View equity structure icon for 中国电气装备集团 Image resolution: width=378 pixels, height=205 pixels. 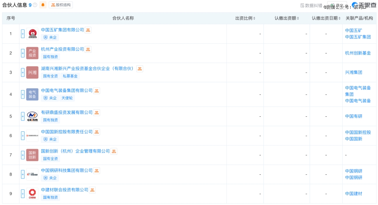(97, 91)
